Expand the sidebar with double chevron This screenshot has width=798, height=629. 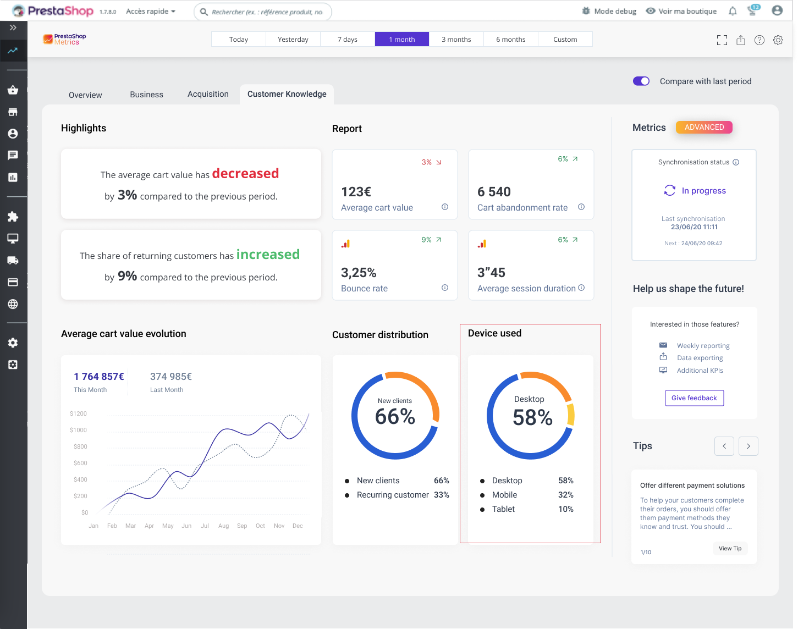pos(13,27)
